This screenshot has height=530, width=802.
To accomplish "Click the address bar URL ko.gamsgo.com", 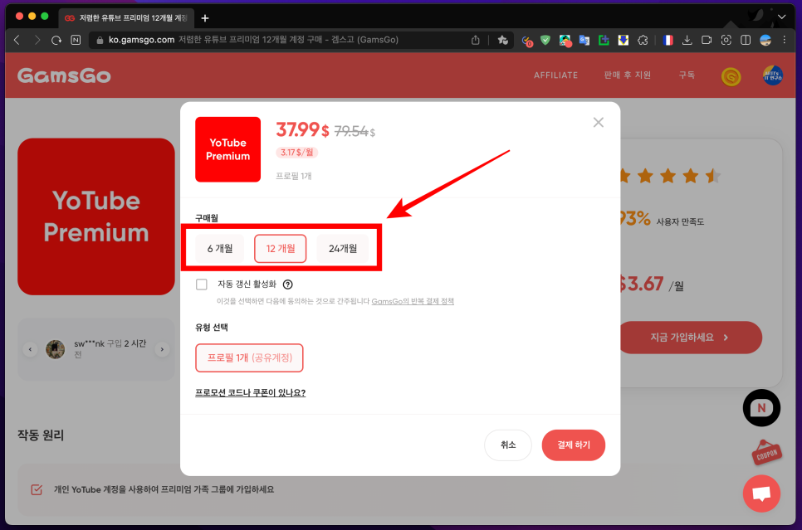I will 142,40.
